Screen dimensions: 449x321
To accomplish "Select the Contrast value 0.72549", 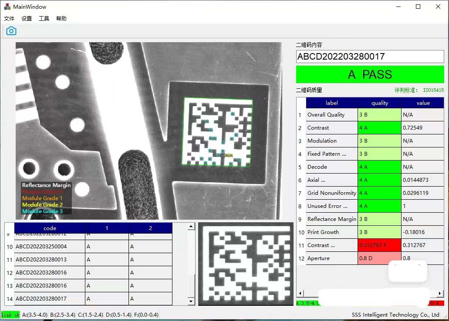I will [423, 128].
